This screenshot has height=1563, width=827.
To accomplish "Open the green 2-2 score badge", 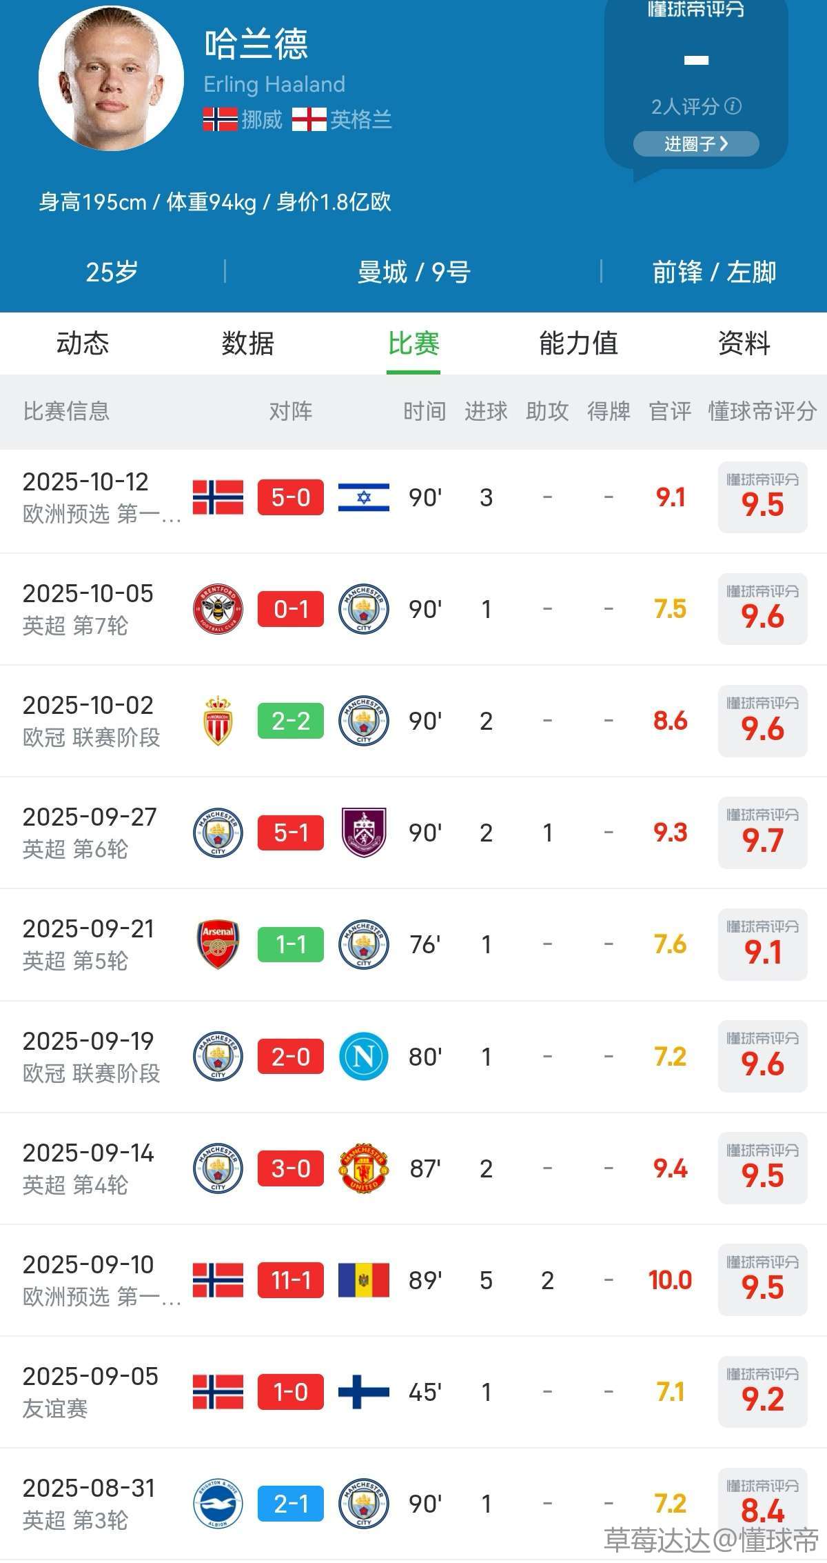I will click(x=291, y=721).
